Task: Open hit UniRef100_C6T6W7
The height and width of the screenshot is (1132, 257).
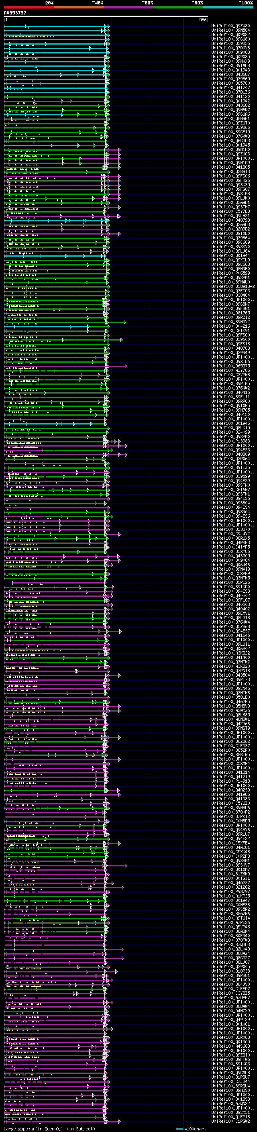Action: coord(230,490)
